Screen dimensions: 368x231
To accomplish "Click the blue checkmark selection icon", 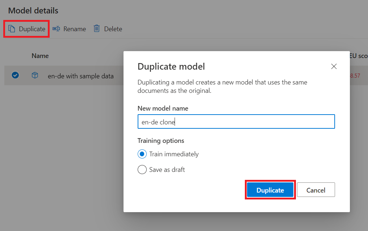I will (15, 75).
